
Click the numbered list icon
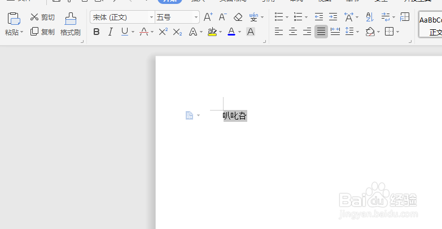pyautogui.click(x=298, y=17)
